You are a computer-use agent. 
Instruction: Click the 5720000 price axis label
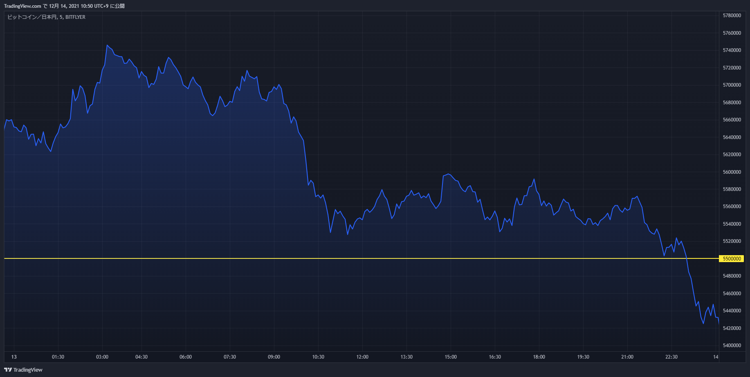(732, 67)
